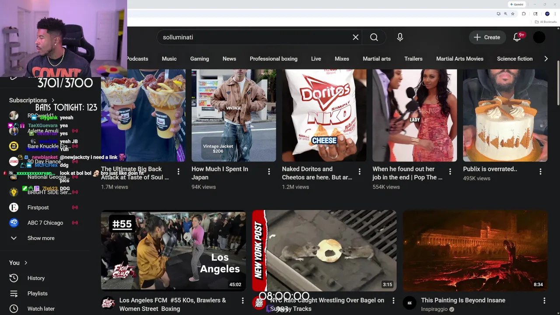
Task: Select the Trailers filter chip
Action: 413,59
